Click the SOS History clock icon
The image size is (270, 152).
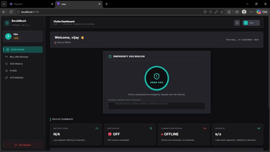(7, 64)
